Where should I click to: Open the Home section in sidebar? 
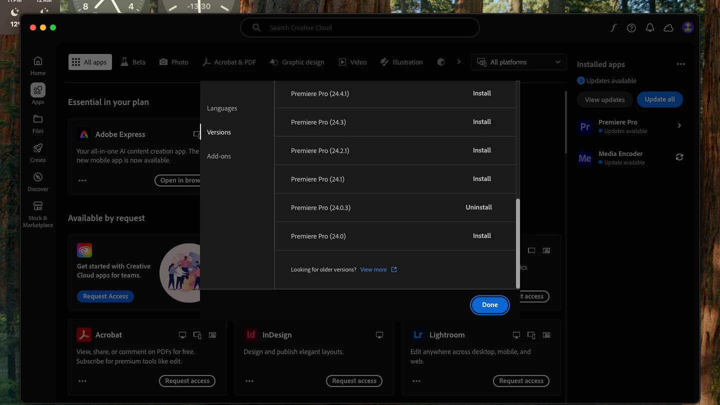click(x=37, y=65)
